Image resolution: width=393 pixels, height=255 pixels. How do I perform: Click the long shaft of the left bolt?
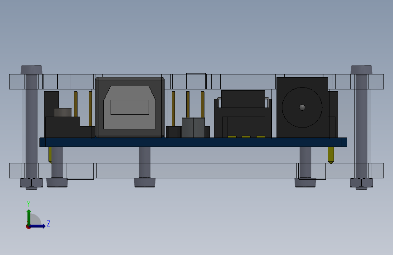click(31, 126)
